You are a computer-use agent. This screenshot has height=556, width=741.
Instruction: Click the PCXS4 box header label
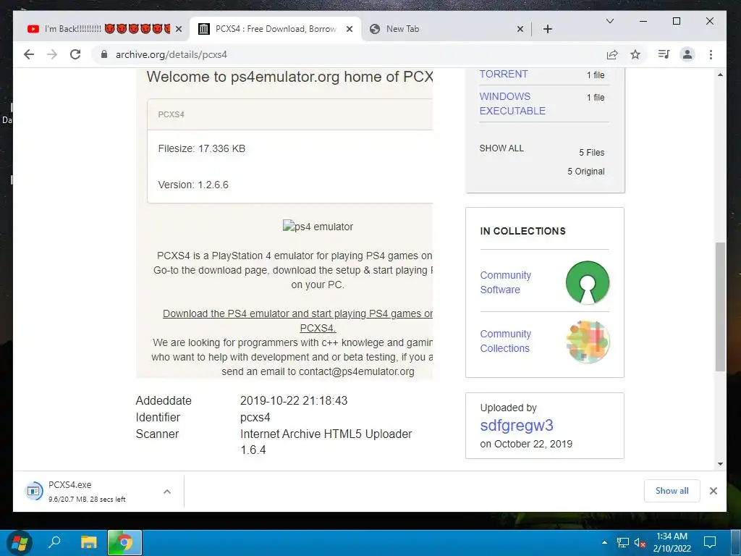171,114
